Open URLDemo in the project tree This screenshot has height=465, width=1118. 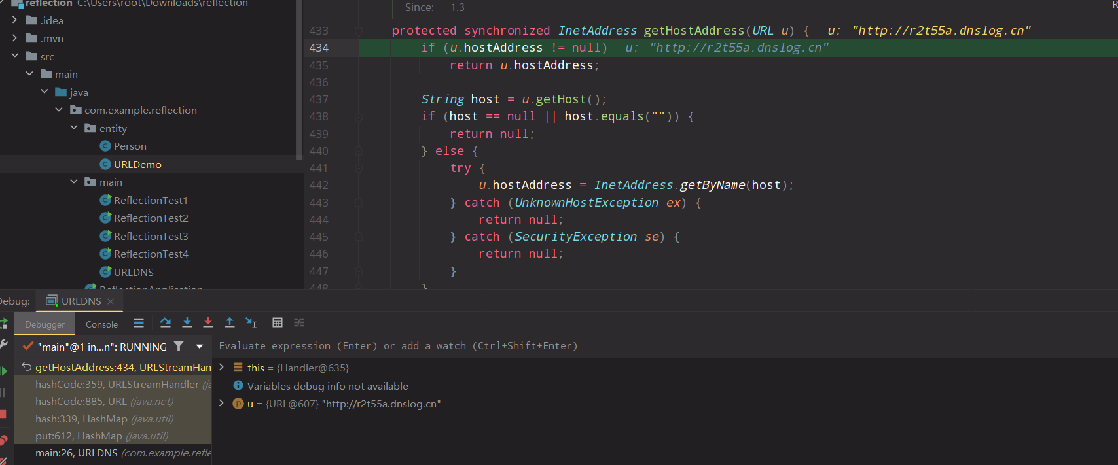tap(137, 164)
